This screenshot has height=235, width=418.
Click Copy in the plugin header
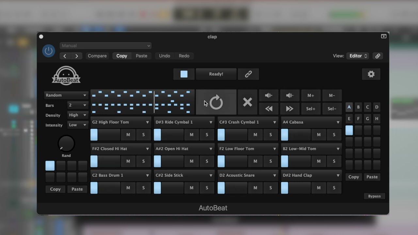click(122, 56)
